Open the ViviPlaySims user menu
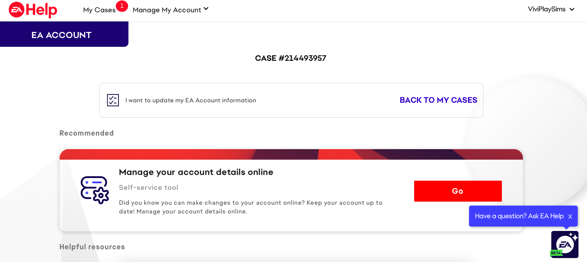This screenshot has width=587, height=262. pyautogui.click(x=546, y=9)
